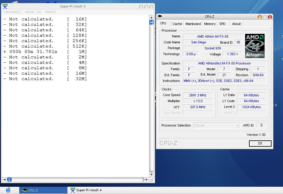Viewport: 283px width, 194px height.
Task: Click the Super PI vertical scrollbar down arrow
Action: point(151,175)
